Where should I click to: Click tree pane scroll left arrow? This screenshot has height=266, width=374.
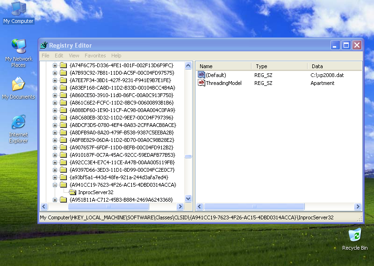(x=44, y=206)
